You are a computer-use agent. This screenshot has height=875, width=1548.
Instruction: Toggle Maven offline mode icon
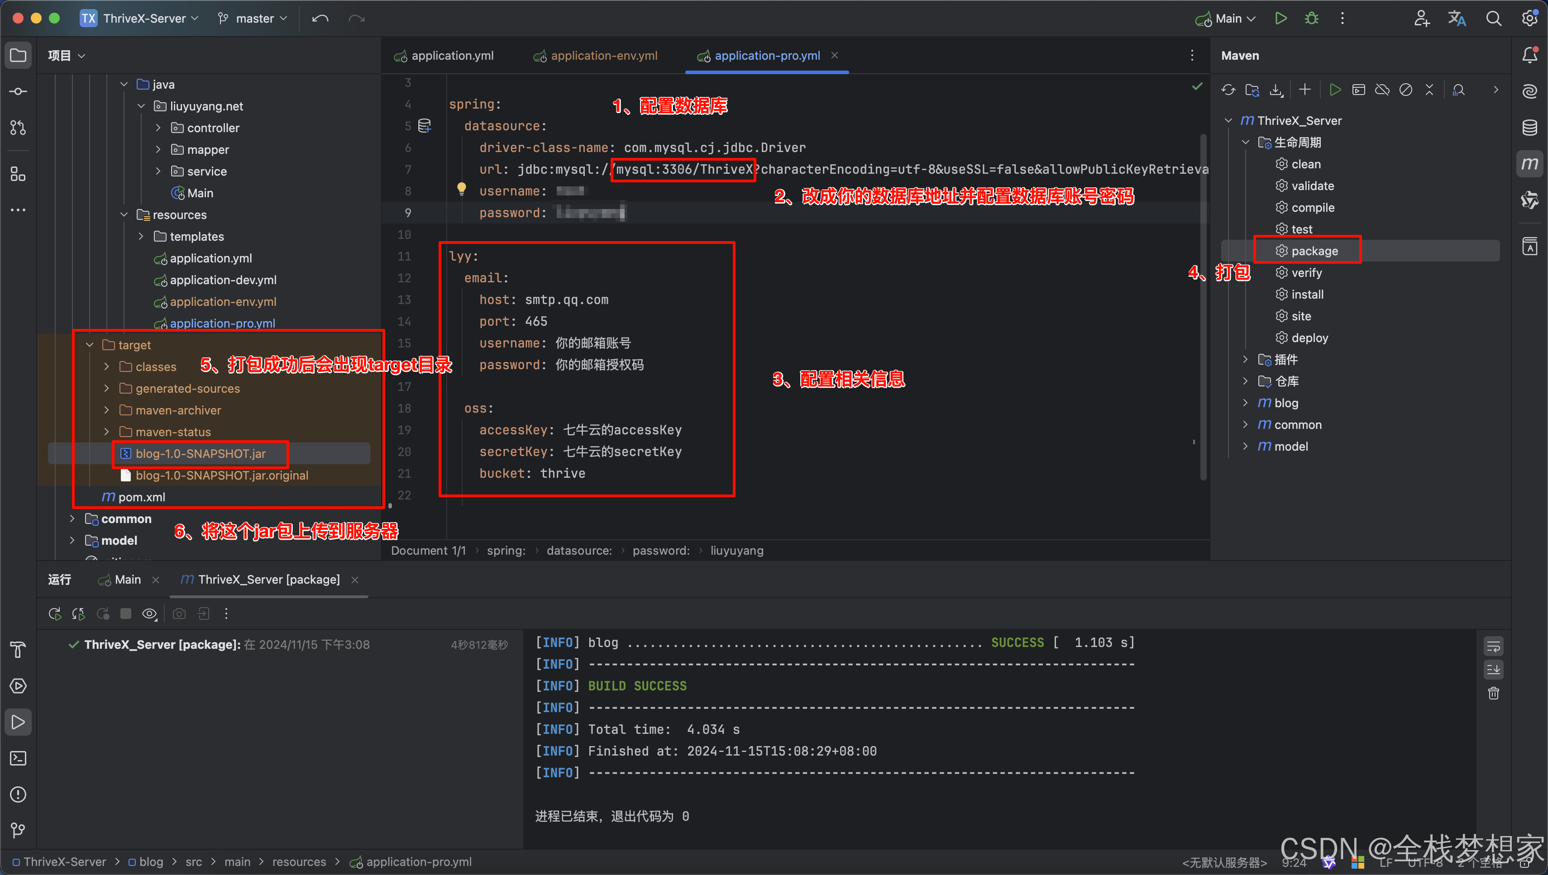[x=1382, y=90]
